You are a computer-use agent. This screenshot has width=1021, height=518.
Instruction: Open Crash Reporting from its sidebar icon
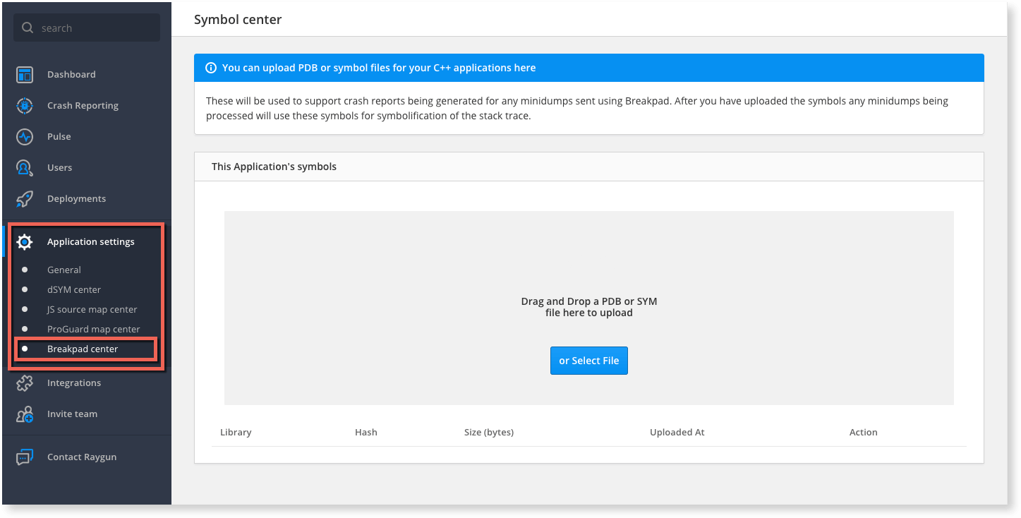tap(25, 105)
